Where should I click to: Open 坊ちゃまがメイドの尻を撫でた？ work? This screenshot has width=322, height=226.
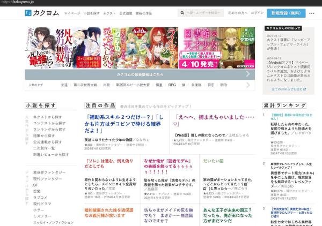(169, 215)
